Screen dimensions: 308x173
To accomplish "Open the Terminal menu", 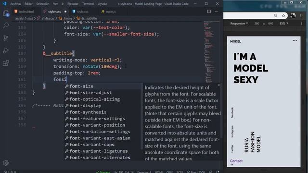I will (x=88, y=4).
